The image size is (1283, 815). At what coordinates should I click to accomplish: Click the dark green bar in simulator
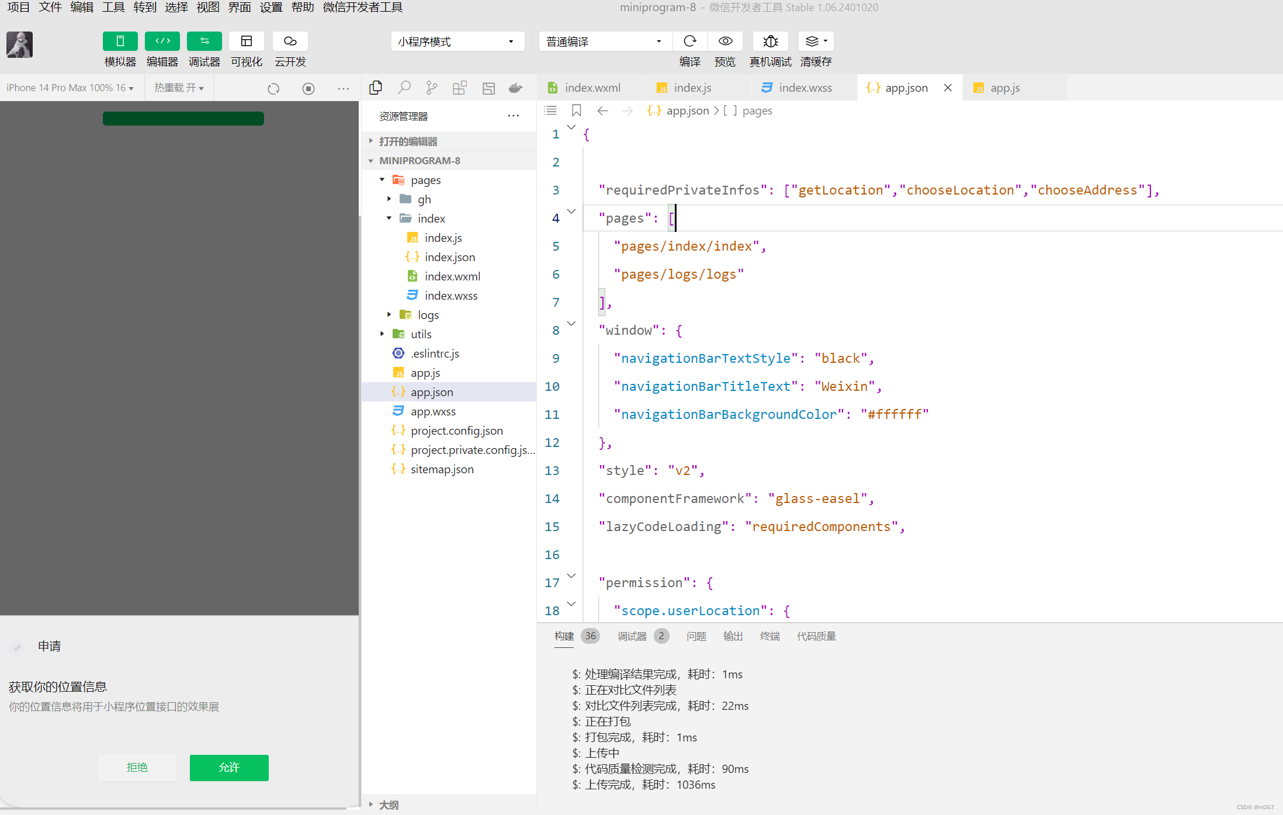183,119
